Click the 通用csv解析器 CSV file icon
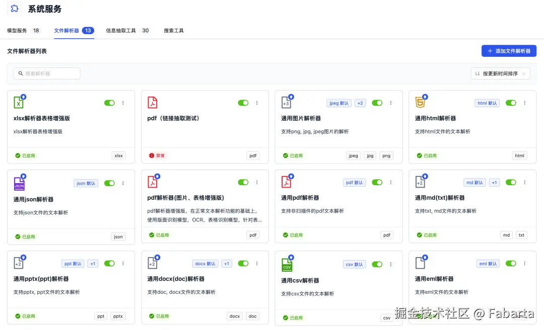 click(x=287, y=264)
